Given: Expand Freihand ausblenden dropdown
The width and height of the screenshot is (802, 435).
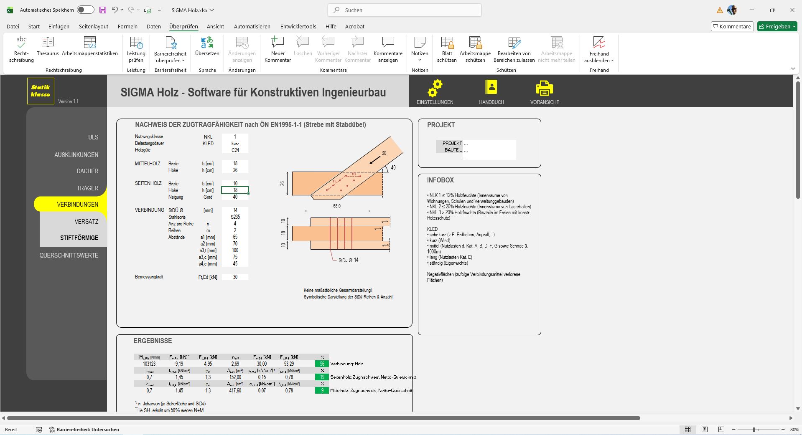Looking at the screenshot, I should point(612,61).
